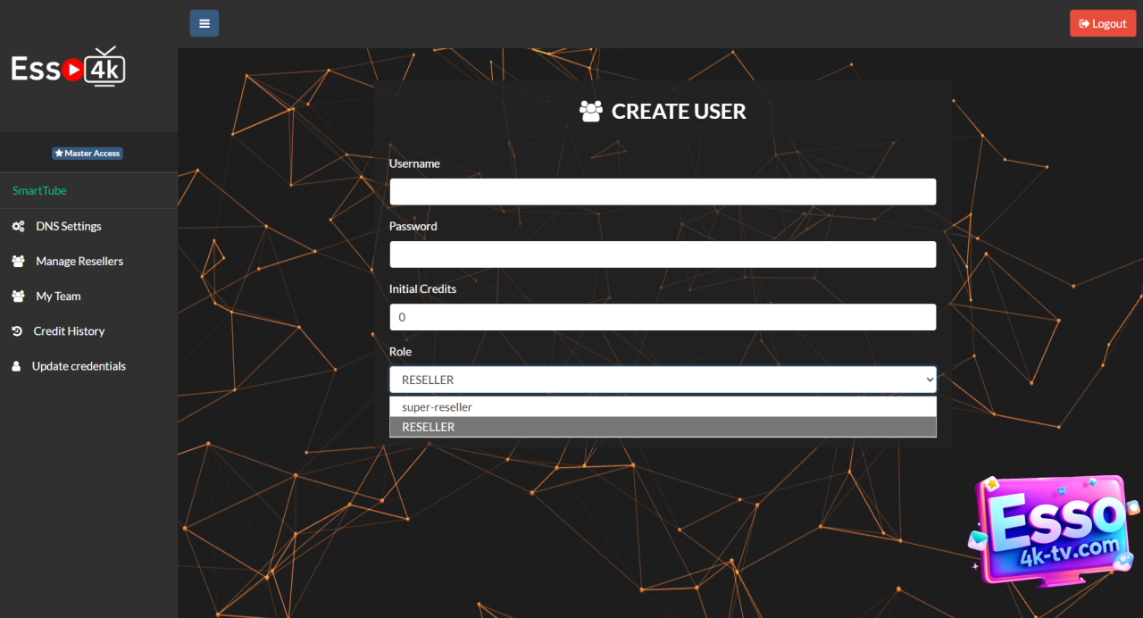Viewport: 1143px width, 618px height.
Task: Click the Update credentials person icon
Action: [16, 366]
